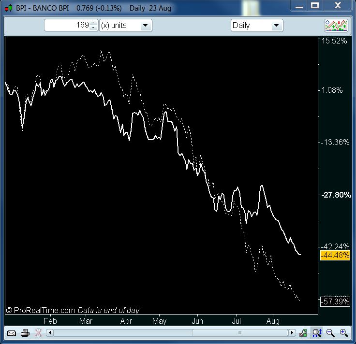This screenshot has height=344, width=356.
Task: Click the red crossed-out icon near printer
Action: coord(38,333)
